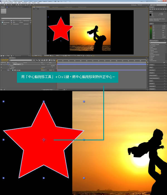
Task: Click the Effects & Presets search field
Action: (158, 43)
